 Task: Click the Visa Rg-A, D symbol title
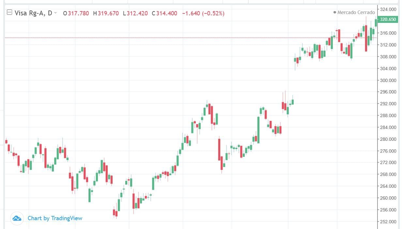coord(33,13)
